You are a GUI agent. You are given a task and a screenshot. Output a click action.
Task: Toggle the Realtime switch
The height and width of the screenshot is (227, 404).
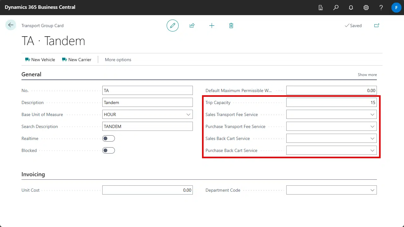click(109, 138)
